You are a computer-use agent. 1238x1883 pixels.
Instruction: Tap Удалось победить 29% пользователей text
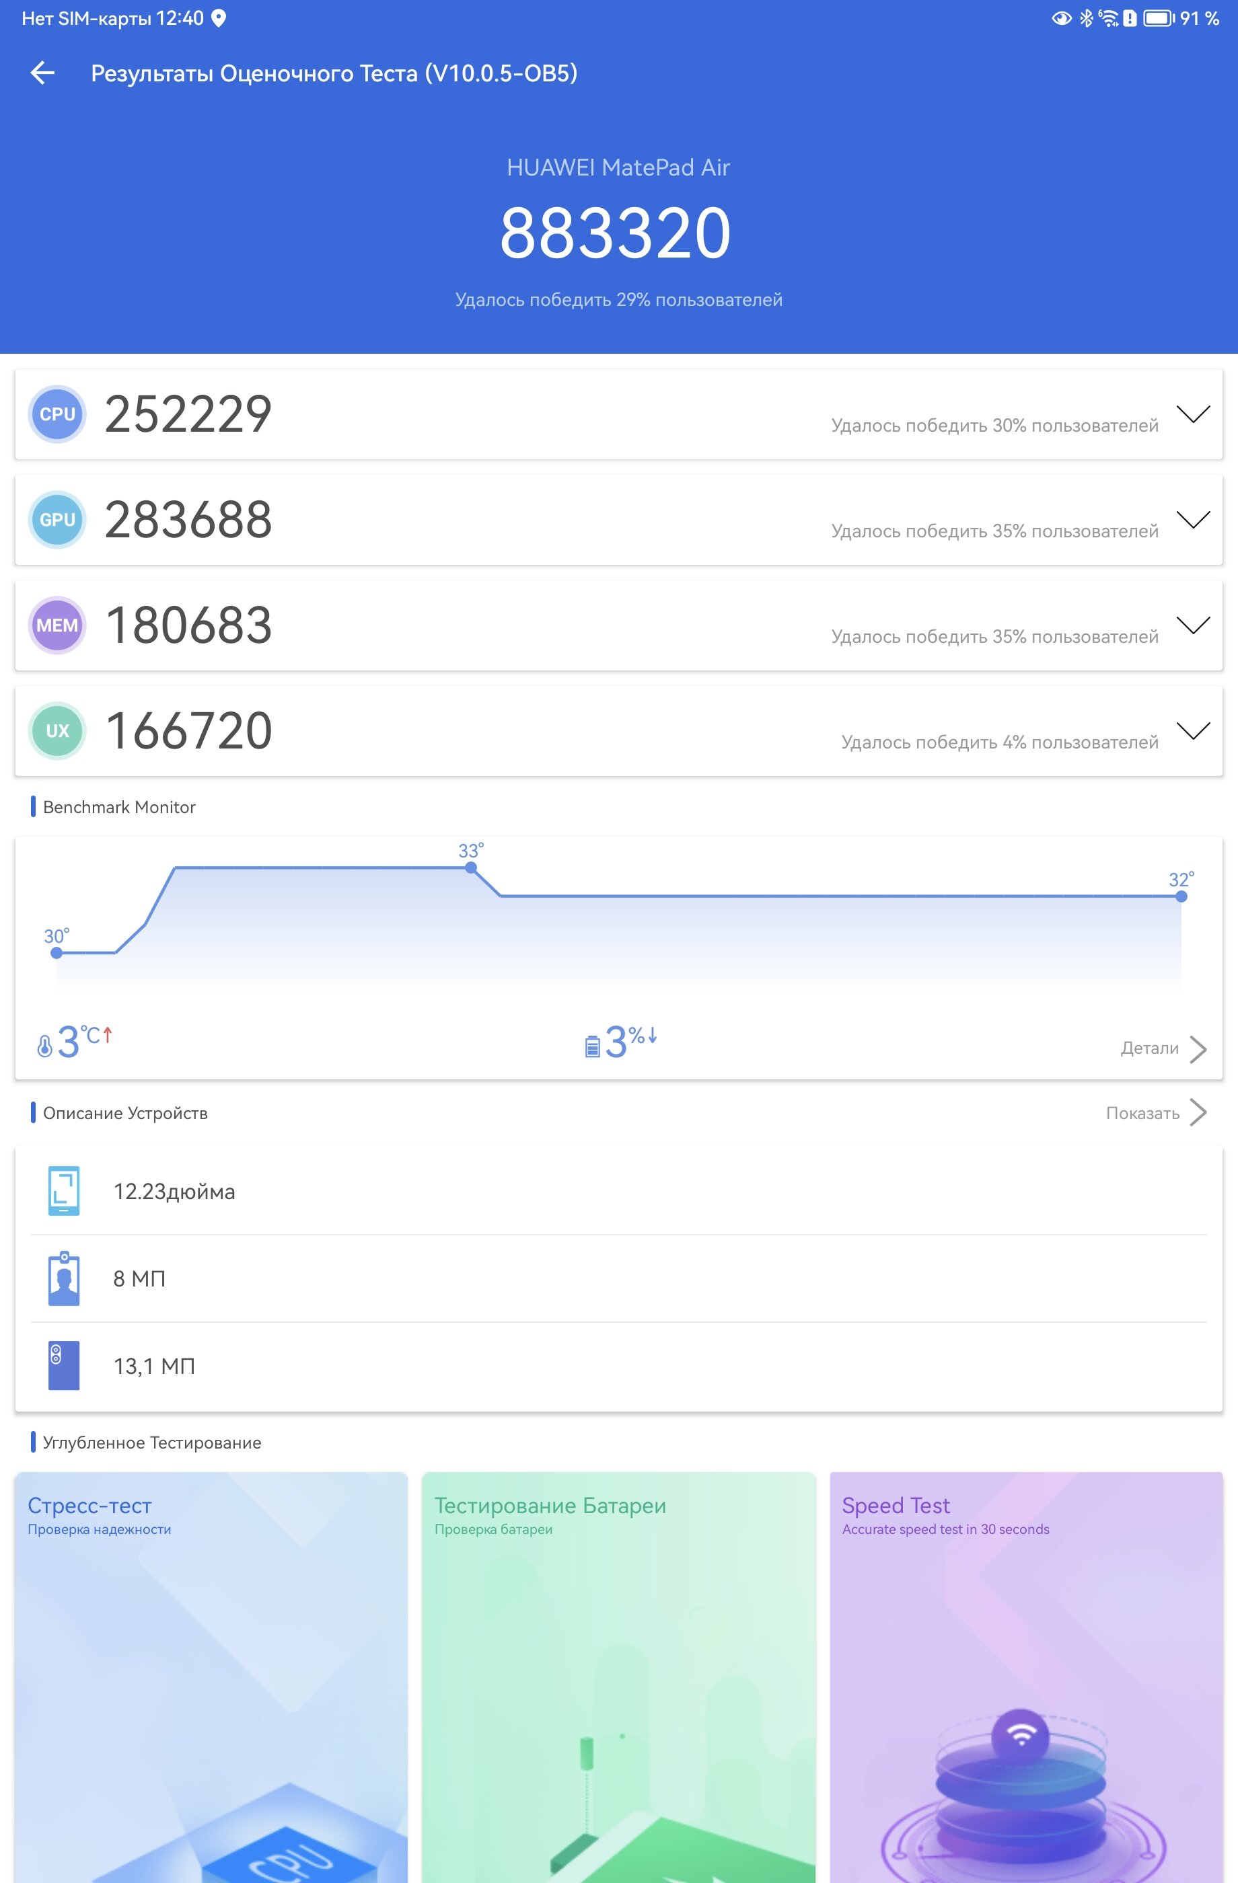pyautogui.click(x=618, y=300)
